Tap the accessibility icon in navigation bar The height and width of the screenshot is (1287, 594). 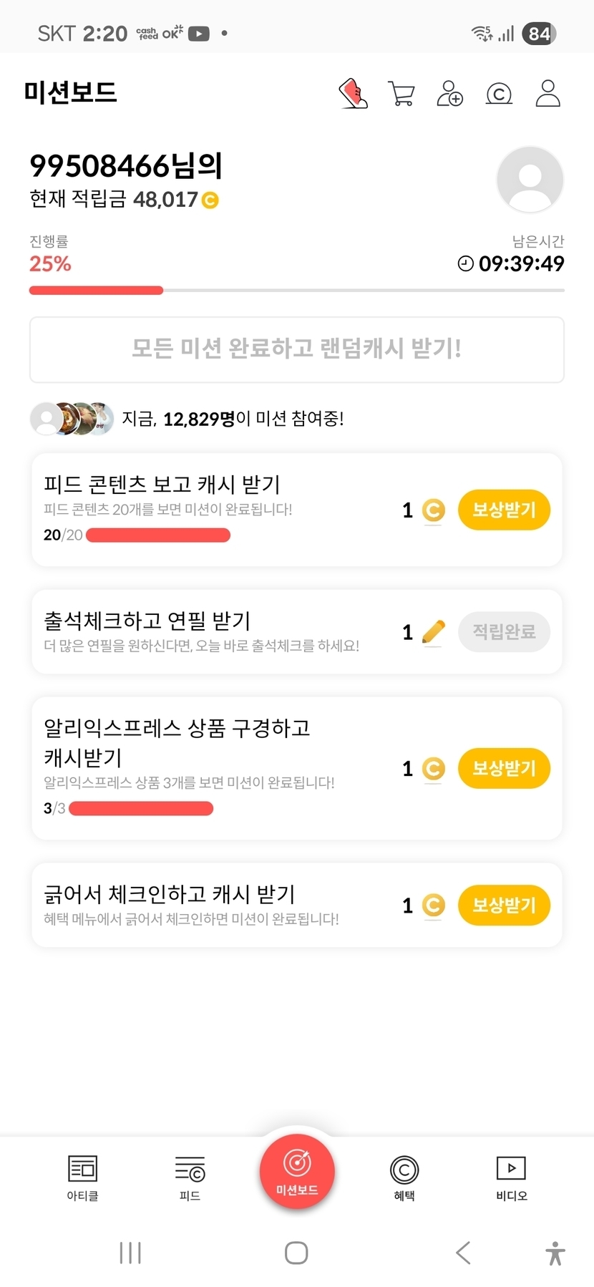click(x=555, y=1253)
